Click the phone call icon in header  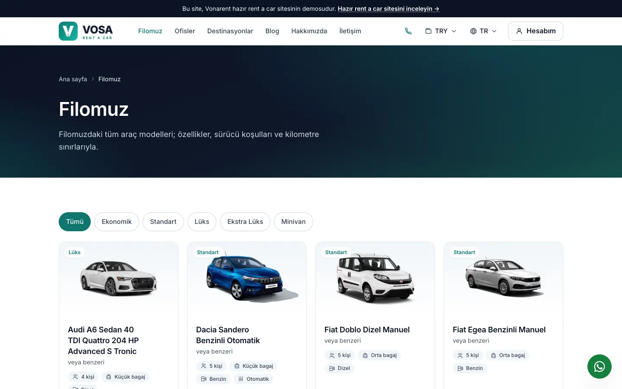[408, 31]
